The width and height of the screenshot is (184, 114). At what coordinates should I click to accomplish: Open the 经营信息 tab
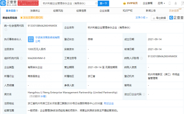pyautogui.click(x=81, y=11)
